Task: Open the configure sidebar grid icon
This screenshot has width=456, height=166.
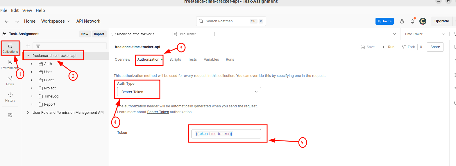Action: (x=10, y=115)
